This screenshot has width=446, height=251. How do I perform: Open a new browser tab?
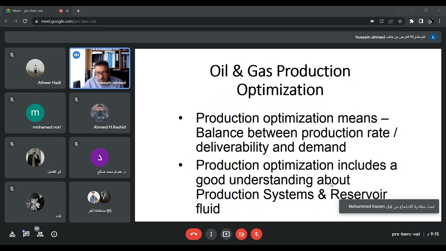[78, 11]
